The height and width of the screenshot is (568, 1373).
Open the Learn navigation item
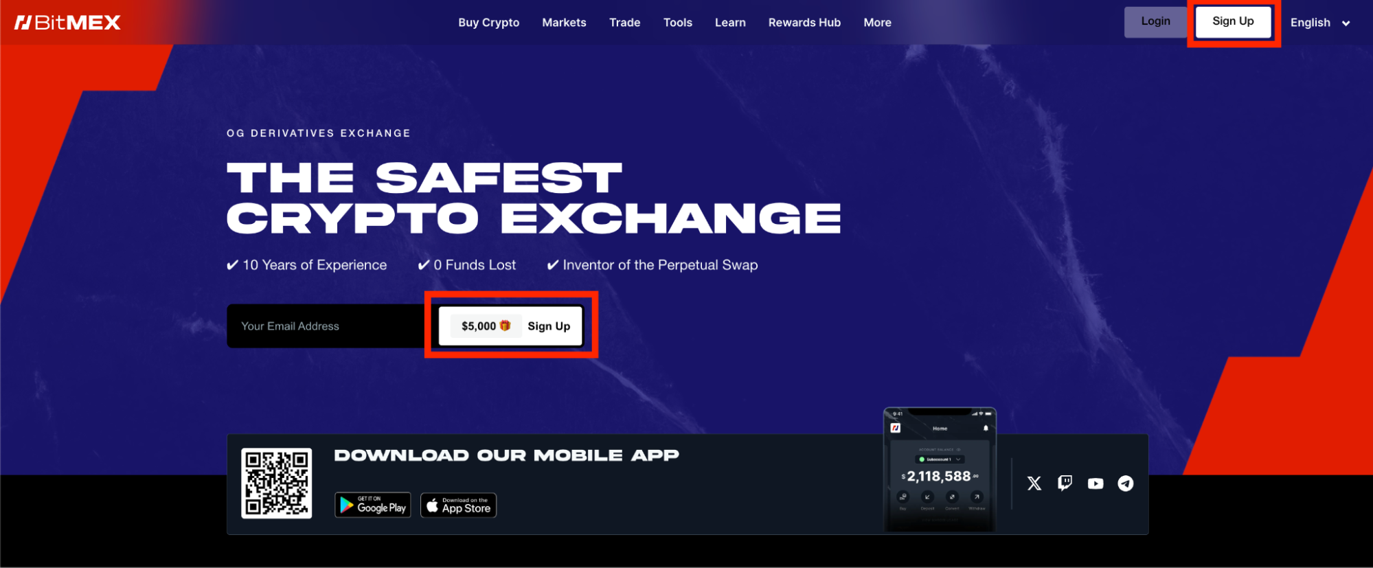(730, 23)
